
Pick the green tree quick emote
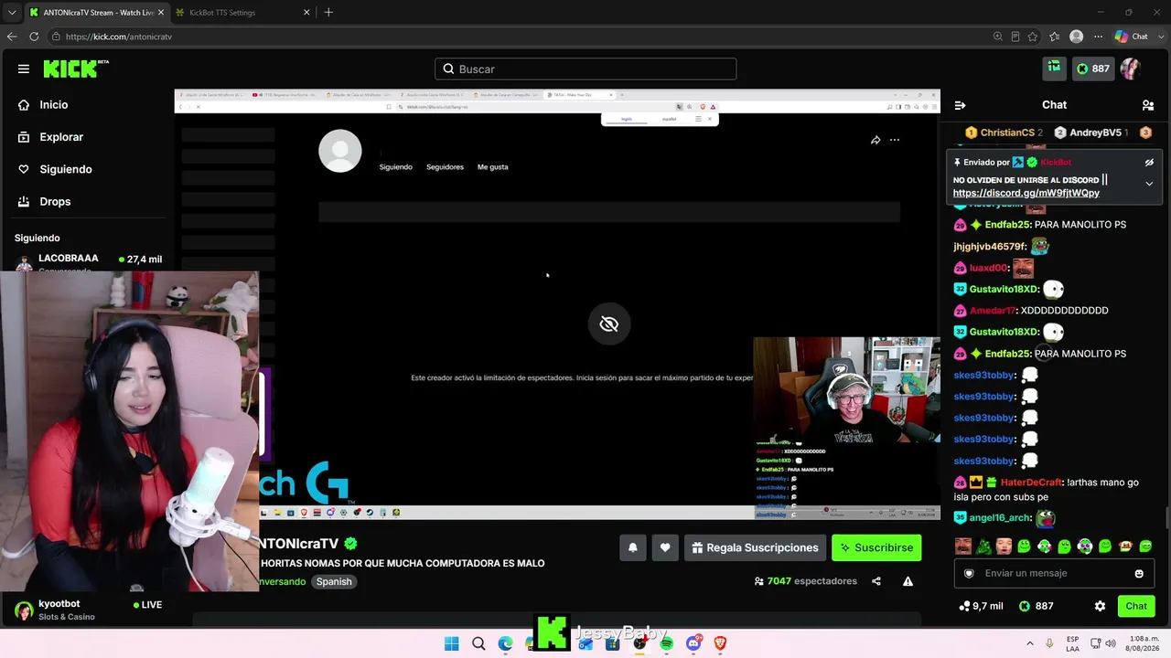983,547
